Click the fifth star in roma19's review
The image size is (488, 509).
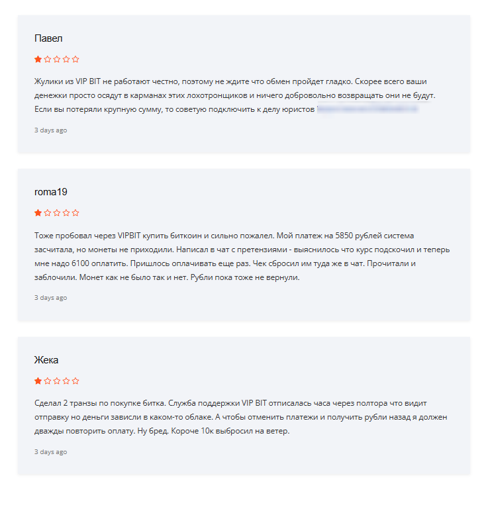[x=75, y=213]
